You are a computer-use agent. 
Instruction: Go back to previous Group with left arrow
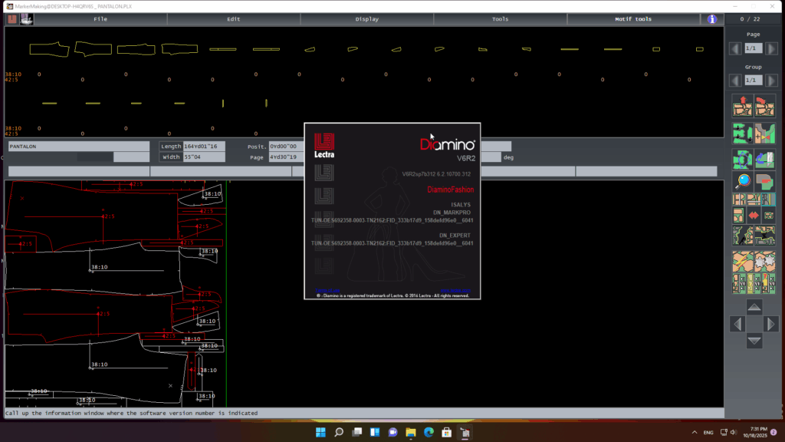[x=735, y=80]
